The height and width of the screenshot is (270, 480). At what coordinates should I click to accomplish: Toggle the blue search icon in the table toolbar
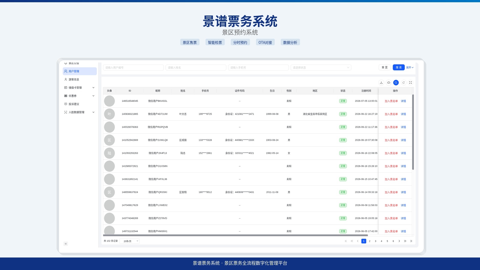[x=396, y=82]
